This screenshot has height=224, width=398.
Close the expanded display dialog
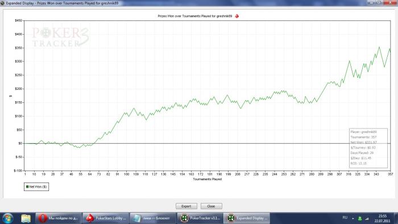point(211,206)
